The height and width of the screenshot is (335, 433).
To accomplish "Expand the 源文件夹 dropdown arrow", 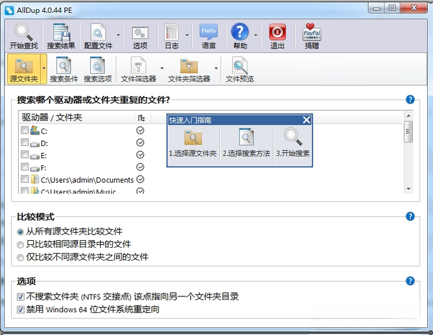I will tap(44, 69).
